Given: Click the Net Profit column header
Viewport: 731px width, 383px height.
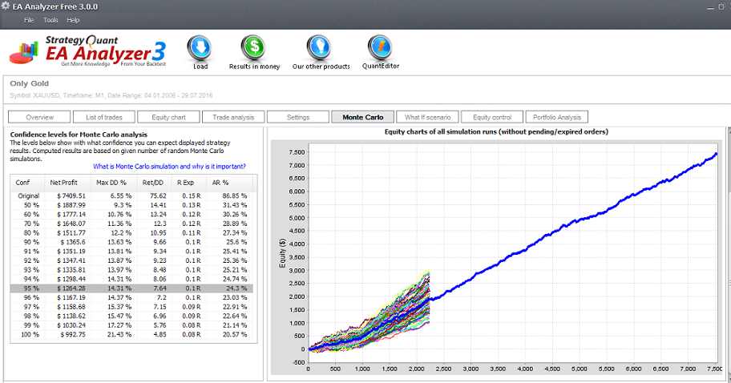Looking at the screenshot, I should (x=63, y=182).
